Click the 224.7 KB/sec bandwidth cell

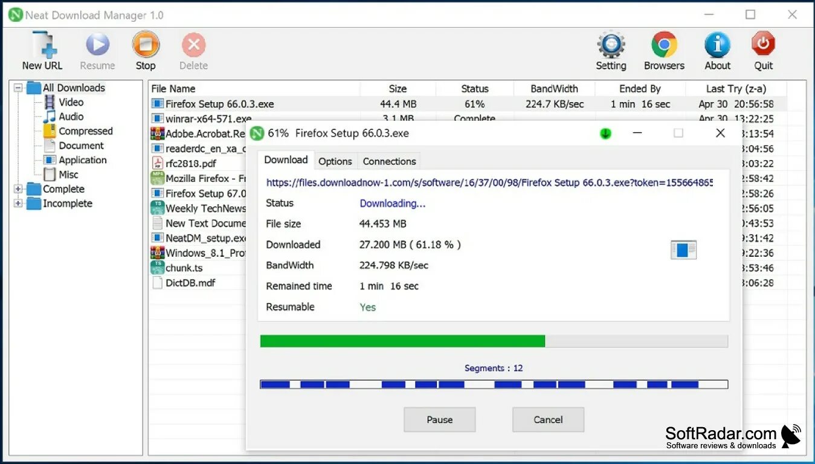[x=555, y=104]
